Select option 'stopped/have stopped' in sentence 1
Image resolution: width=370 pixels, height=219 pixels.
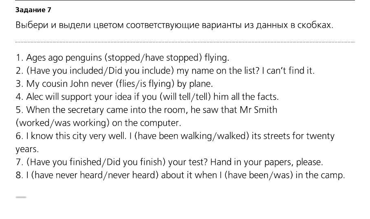(153, 57)
